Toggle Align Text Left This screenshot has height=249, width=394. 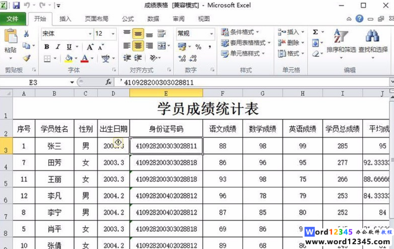point(127,46)
